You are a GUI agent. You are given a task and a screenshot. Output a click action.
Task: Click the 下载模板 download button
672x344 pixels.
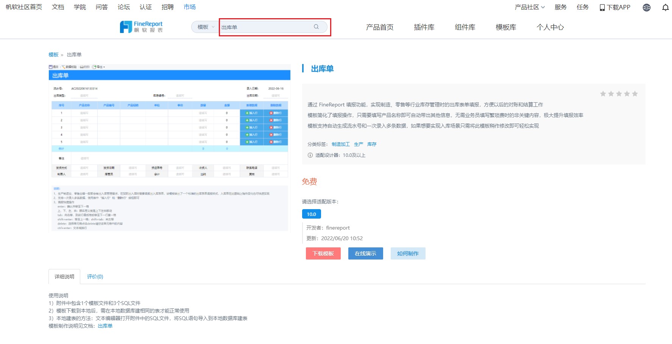click(323, 253)
